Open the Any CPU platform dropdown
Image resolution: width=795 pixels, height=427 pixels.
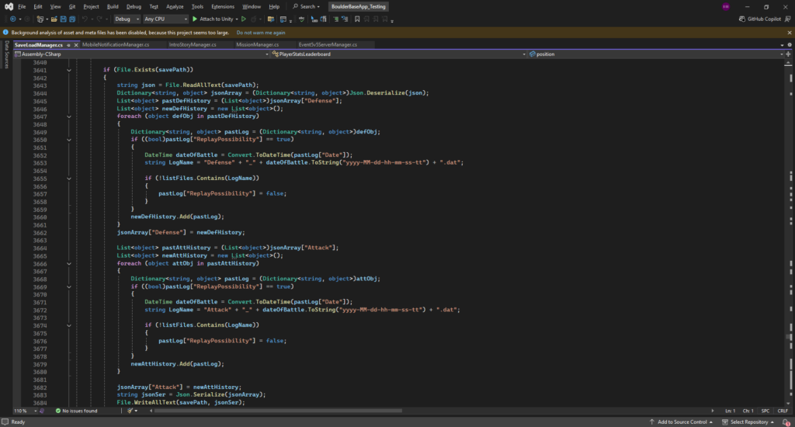point(165,19)
